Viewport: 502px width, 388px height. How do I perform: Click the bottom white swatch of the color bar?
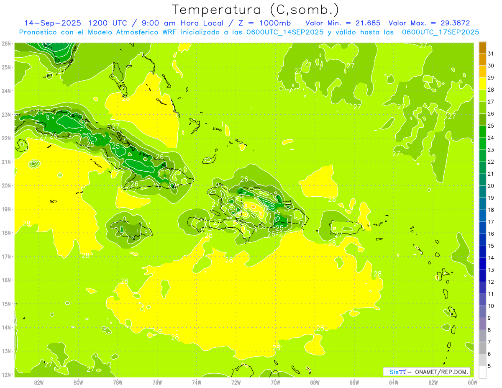click(482, 372)
